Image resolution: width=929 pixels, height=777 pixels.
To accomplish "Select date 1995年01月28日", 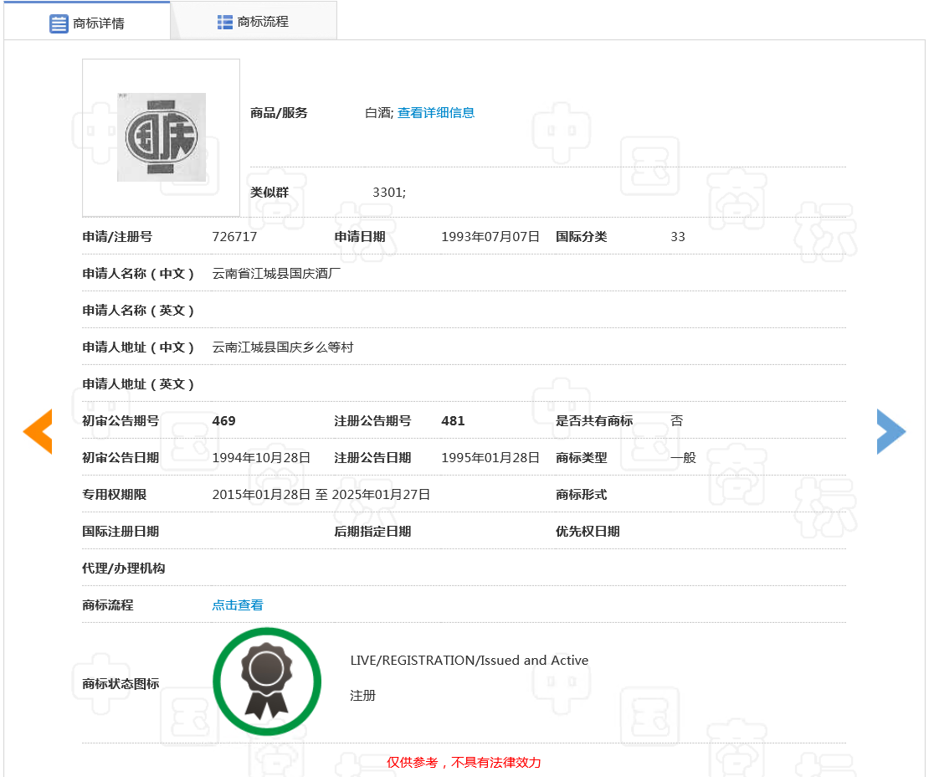I will click(x=490, y=457).
